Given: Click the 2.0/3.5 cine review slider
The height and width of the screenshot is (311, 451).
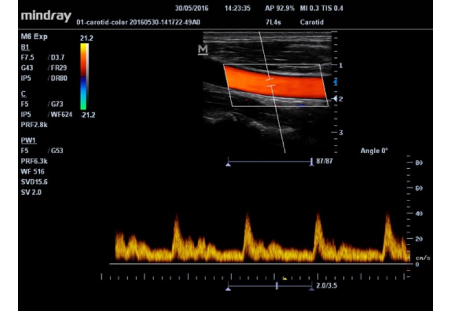Looking at the screenshot, I should [270, 286].
